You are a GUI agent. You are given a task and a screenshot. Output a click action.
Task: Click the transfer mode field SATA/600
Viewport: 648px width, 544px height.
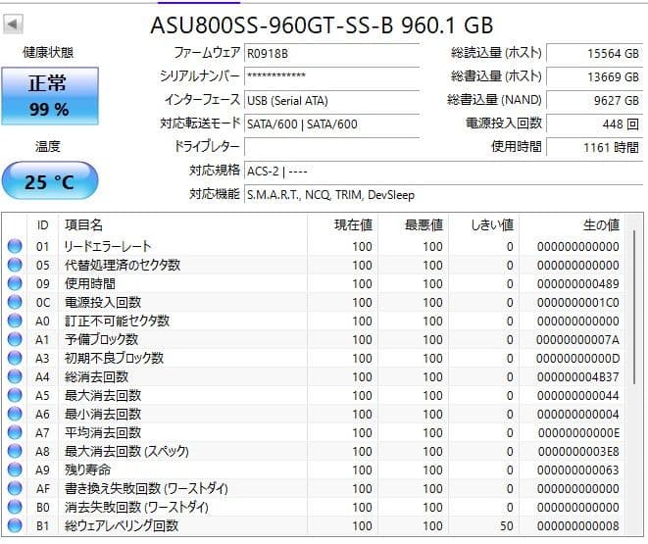pyautogui.click(x=332, y=124)
